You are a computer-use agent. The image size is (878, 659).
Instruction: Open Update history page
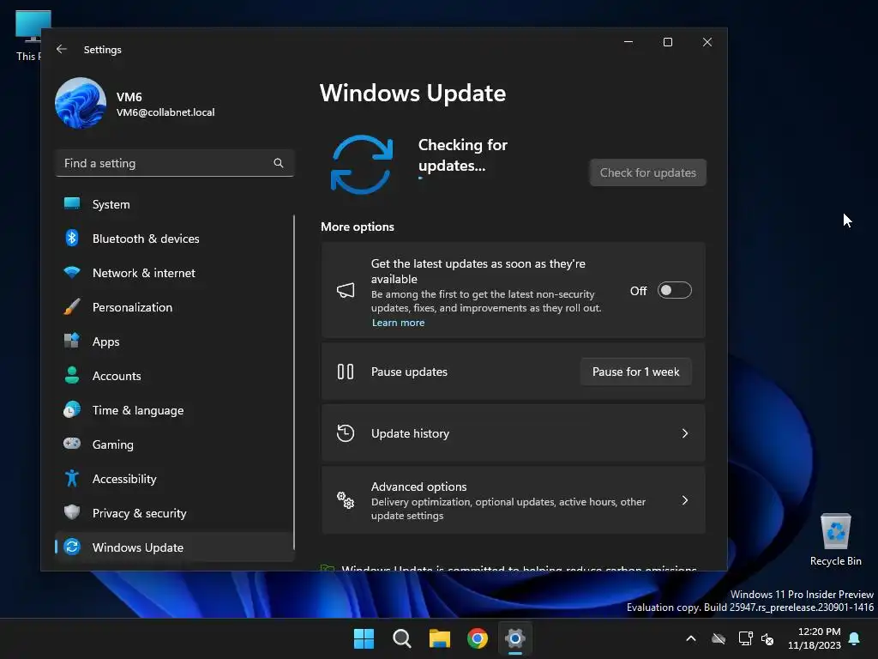click(x=513, y=433)
